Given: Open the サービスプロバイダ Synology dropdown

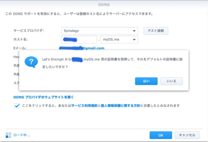Looking at the screenshot, I should click(x=100, y=31).
